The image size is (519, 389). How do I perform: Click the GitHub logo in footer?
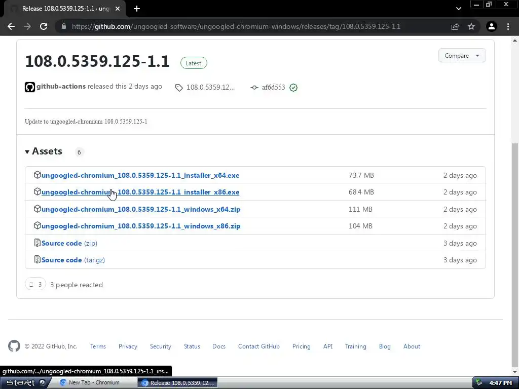(x=14, y=346)
